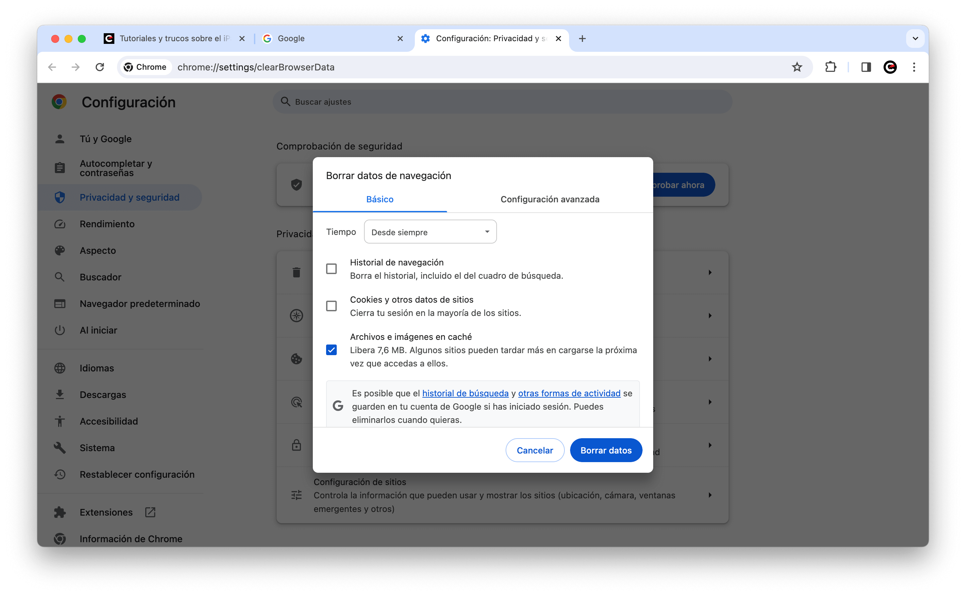Open the Tiempo dropdown showing Desde siempre
The image size is (966, 596).
[x=430, y=232]
